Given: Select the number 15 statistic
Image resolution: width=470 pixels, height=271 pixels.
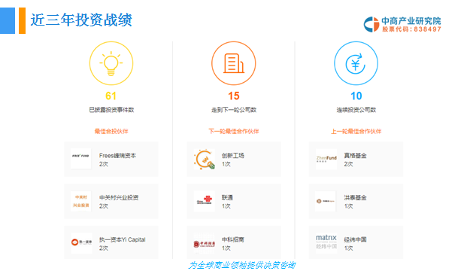Looking at the screenshot, I should click(x=234, y=96).
